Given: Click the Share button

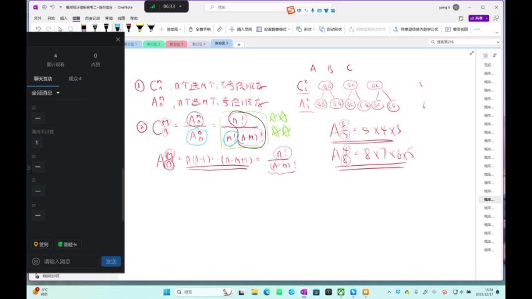Looking at the screenshot, I should [x=479, y=19].
